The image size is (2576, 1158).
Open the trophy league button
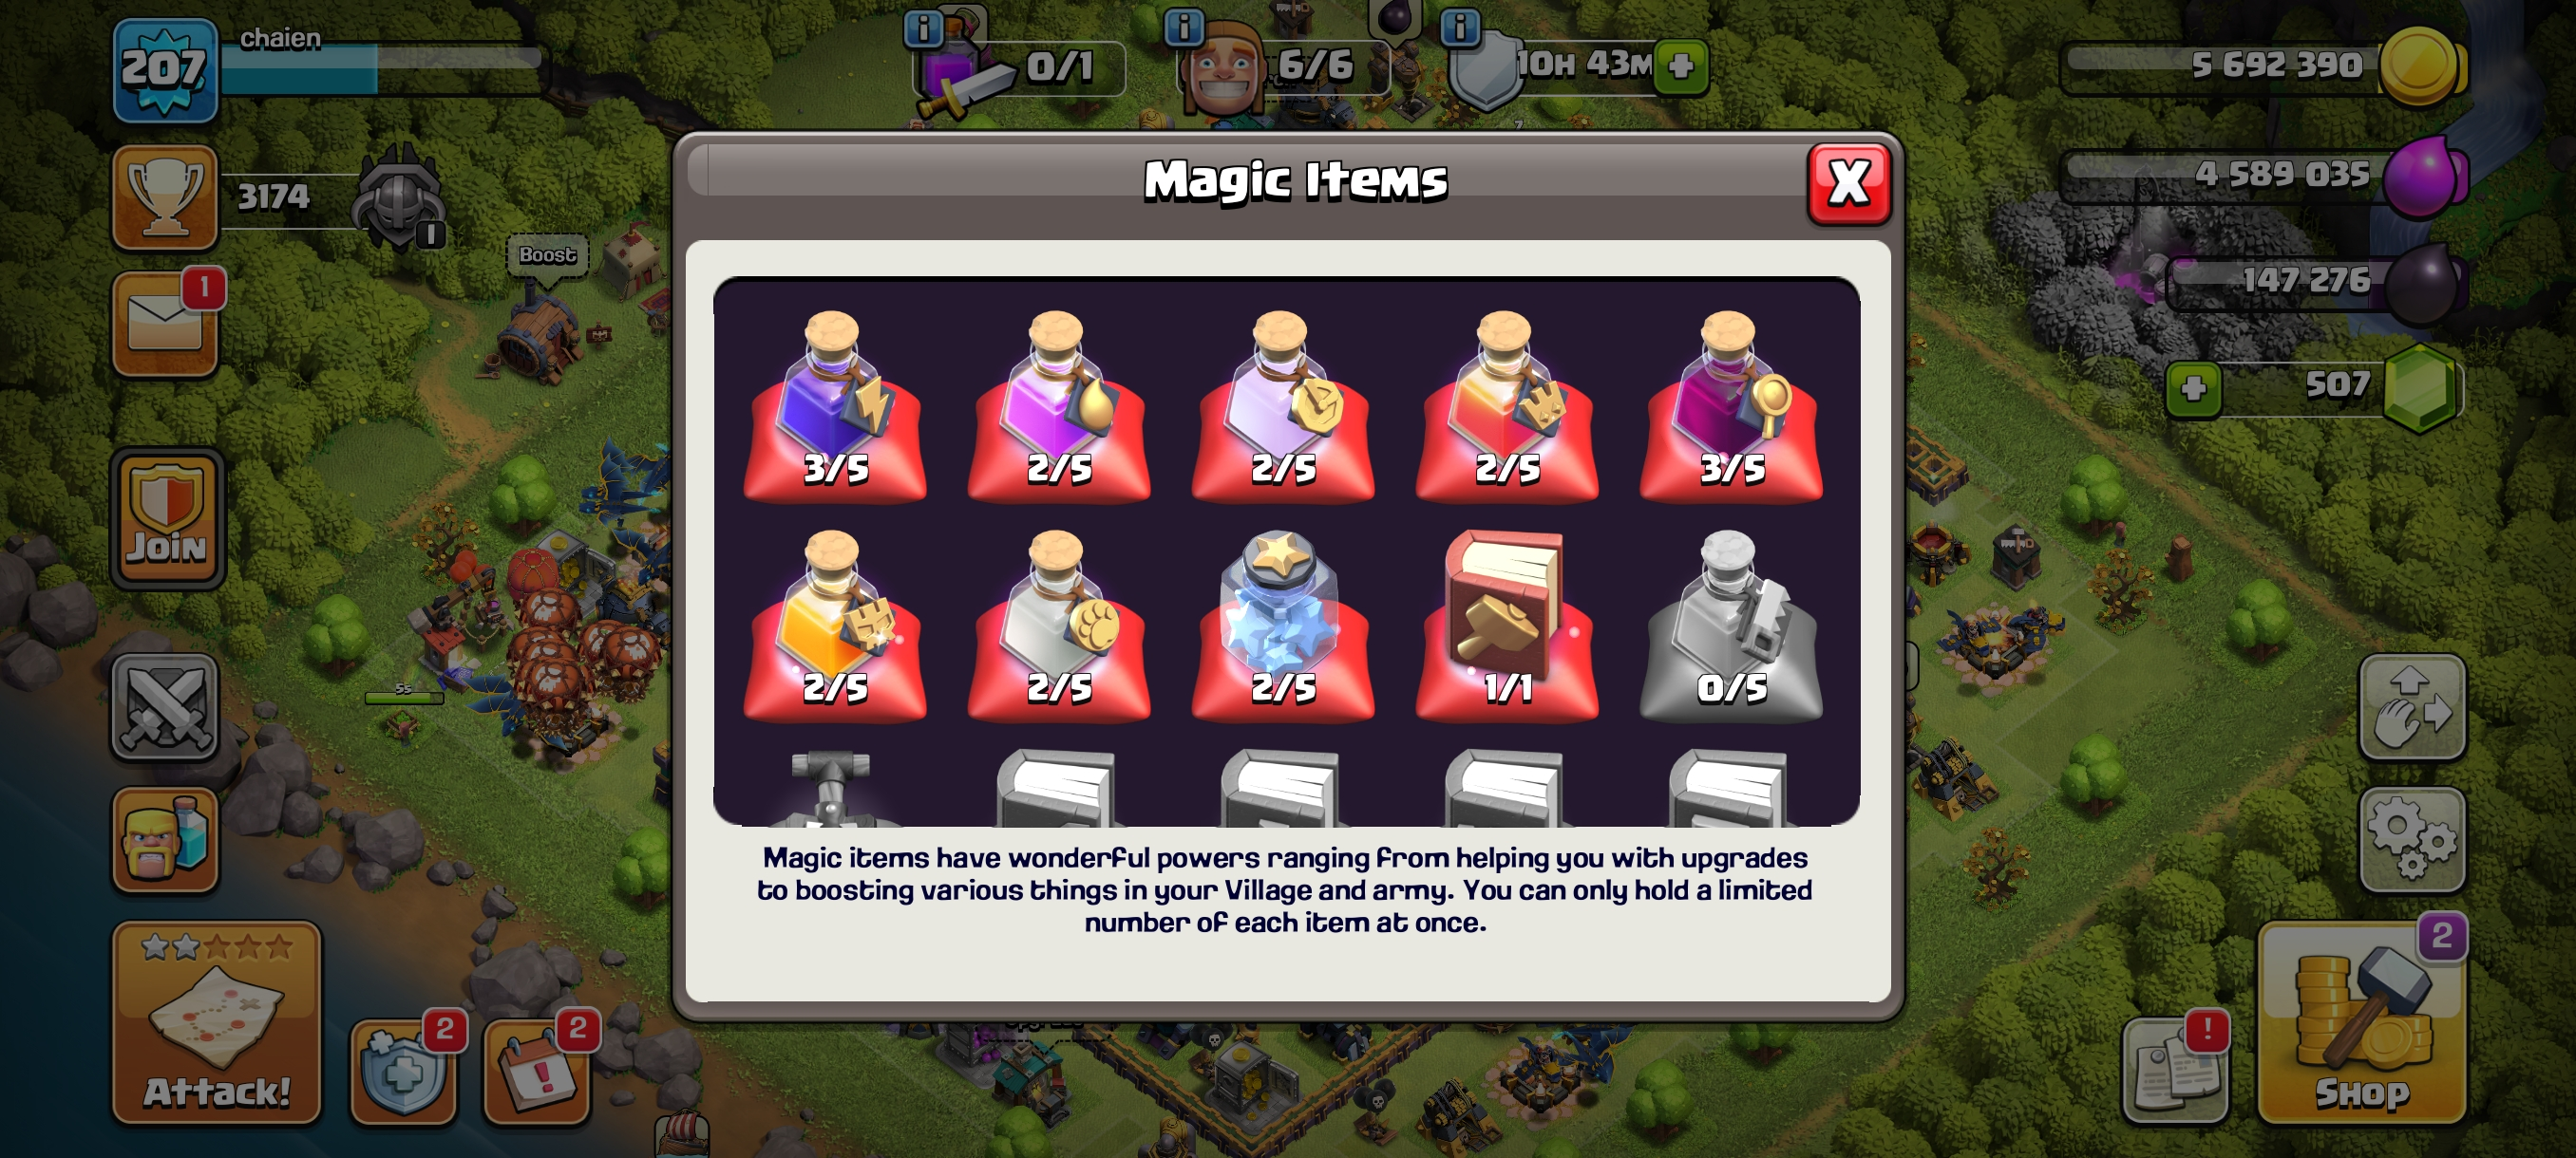coord(165,196)
